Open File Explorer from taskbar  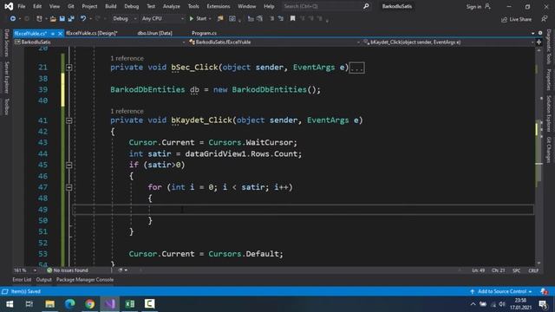point(50,304)
